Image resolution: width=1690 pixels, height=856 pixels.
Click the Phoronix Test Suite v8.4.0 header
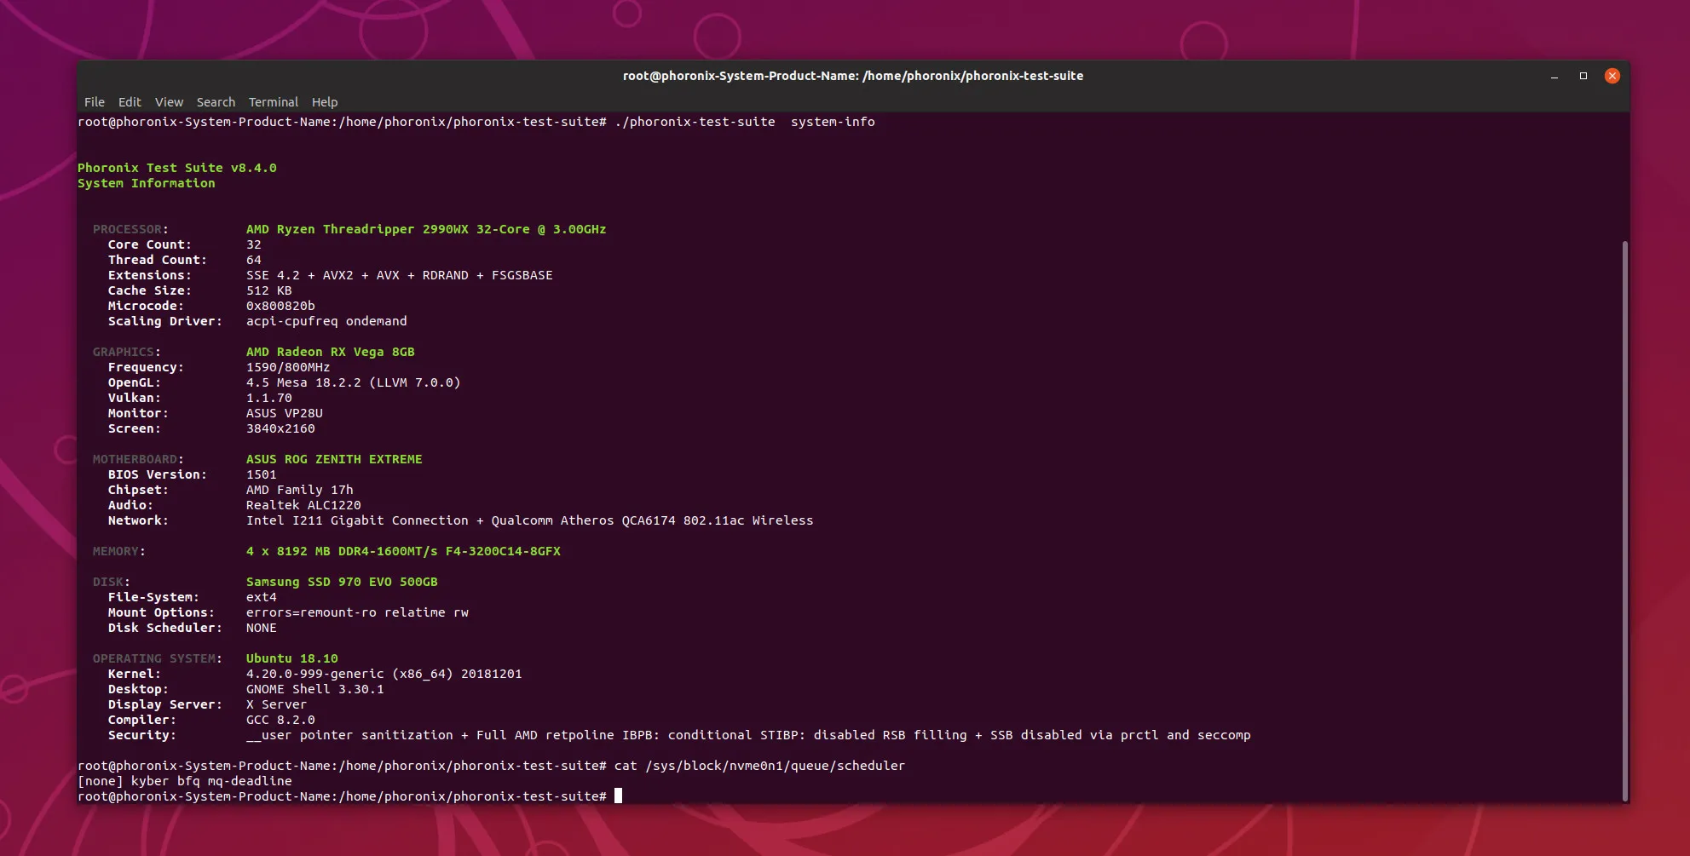176,167
